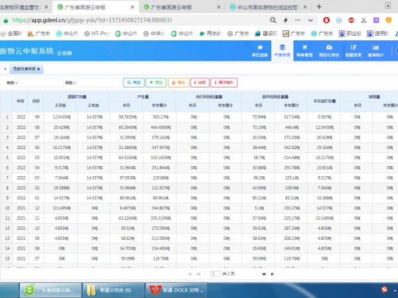Go to the first page of results
Viewport: 398px width, 298px height.
coord(190,274)
